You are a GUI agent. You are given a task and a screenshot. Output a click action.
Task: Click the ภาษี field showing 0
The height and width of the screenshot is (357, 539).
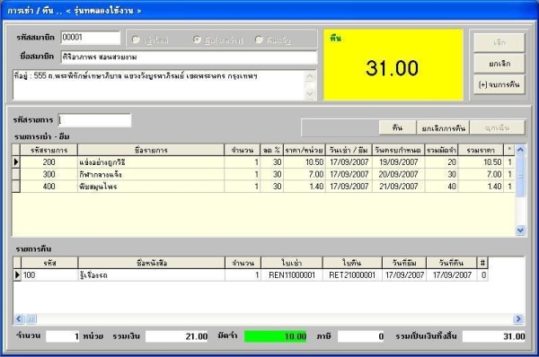pos(360,336)
